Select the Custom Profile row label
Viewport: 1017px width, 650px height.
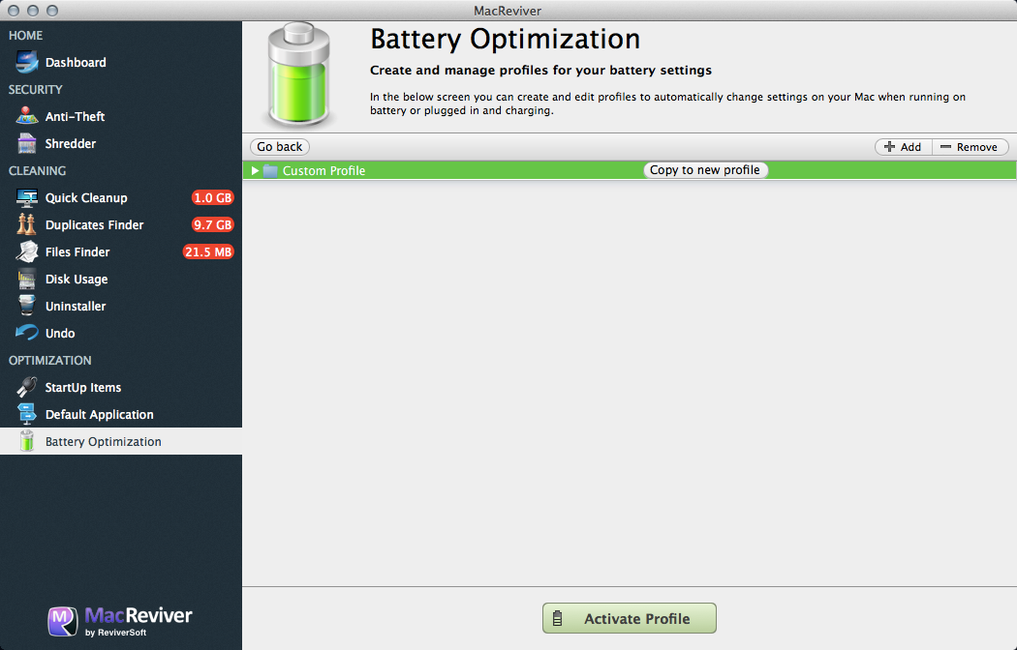pos(324,171)
